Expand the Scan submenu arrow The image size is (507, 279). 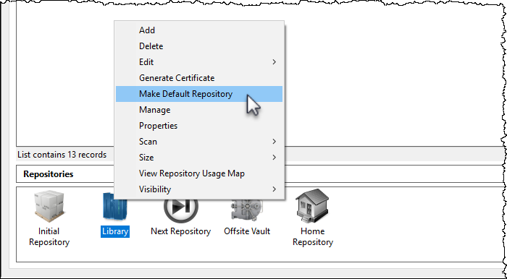pyautogui.click(x=275, y=142)
